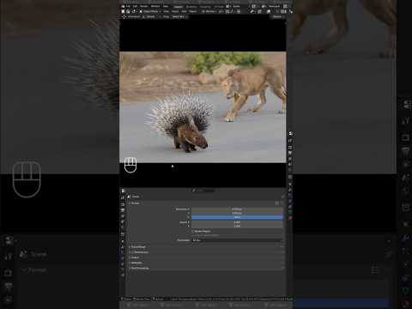Open the File menu
Screen dimensions: 412x309
128,6
